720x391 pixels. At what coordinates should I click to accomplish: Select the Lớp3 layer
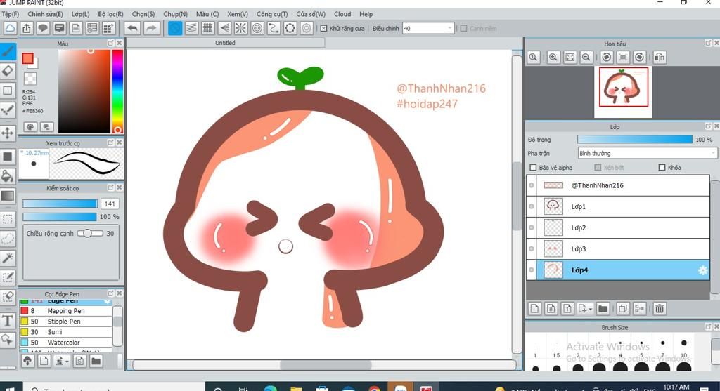(617, 249)
